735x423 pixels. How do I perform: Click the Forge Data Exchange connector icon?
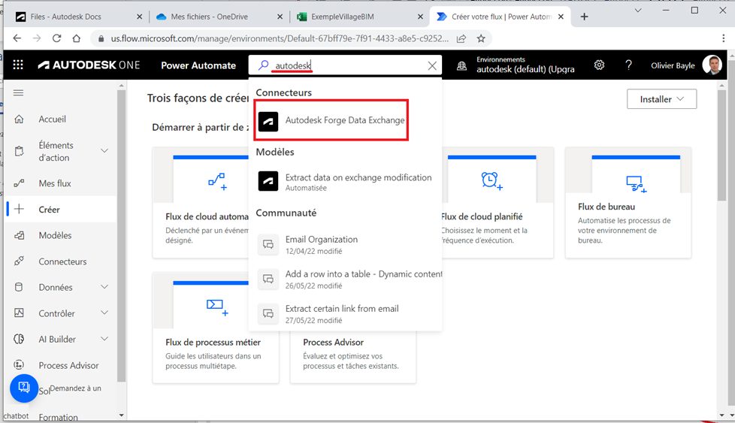point(268,121)
